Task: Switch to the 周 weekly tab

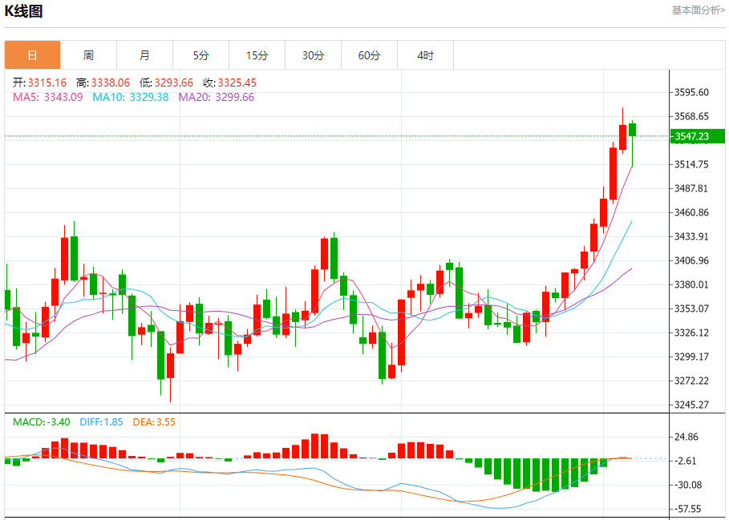Action: [88, 55]
